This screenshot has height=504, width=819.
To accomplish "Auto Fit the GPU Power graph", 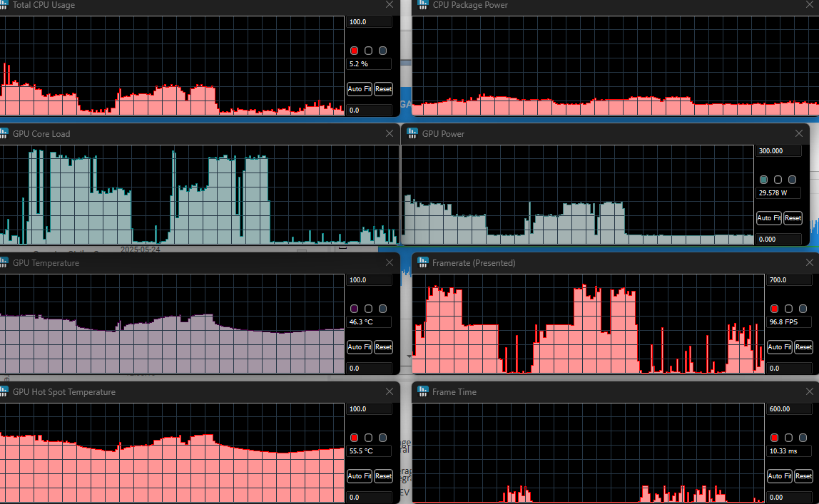I will point(769,218).
